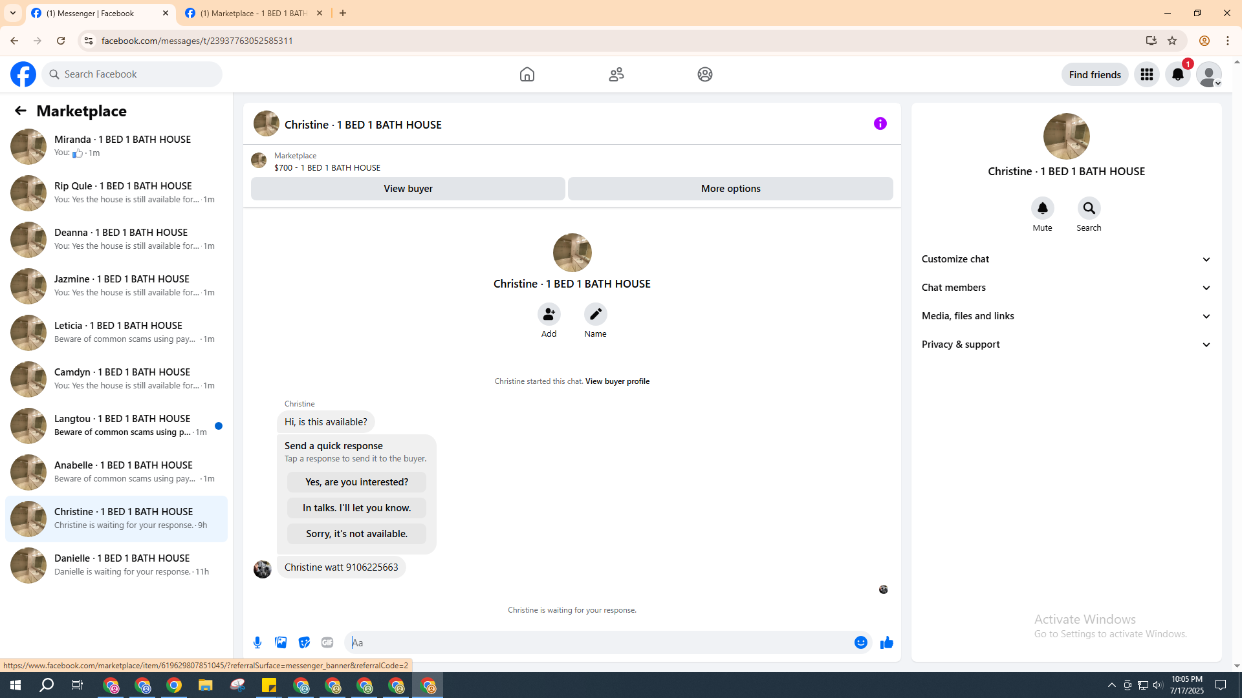Expand Chat members section
This screenshot has height=698, width=1242.
click(1066, 288)
